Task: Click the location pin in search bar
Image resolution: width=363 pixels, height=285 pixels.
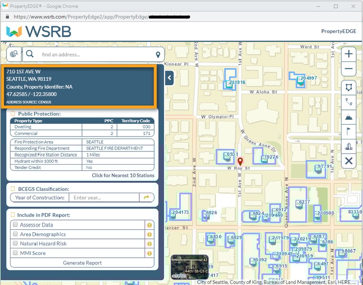Action: (x=158, y=55)
